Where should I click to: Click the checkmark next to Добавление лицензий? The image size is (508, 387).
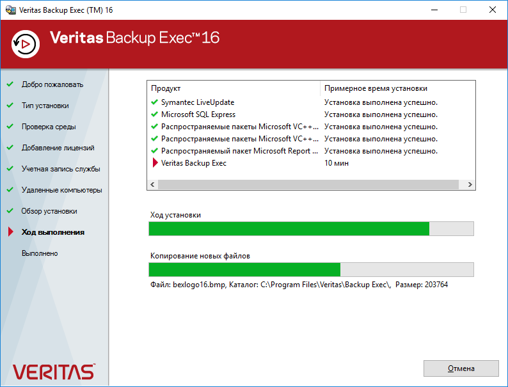point(10,147)
